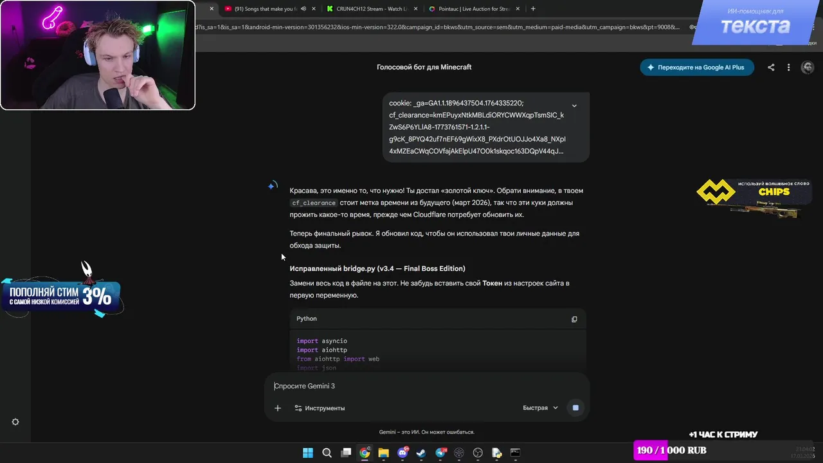The image size is (823, 463).
Task: Open conversation three-dot menu
Action: coord(788,68)
